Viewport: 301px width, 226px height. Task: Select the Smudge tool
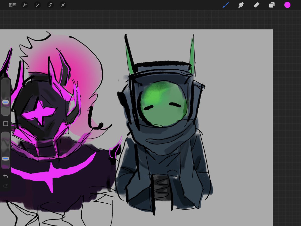click(241, 5)
